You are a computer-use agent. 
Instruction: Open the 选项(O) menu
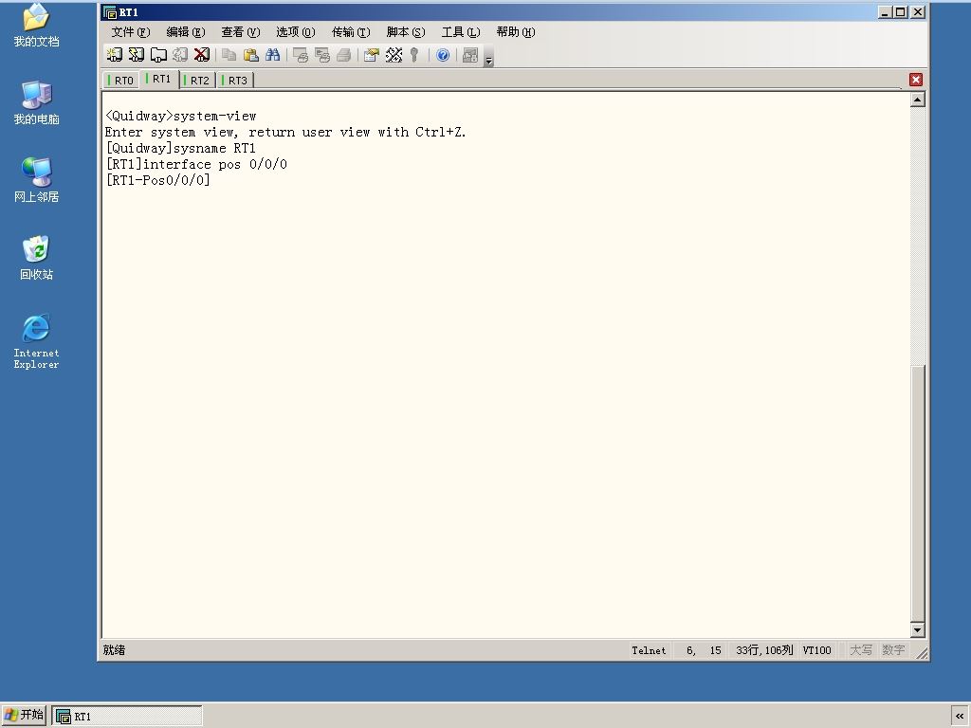coord(296,32)
